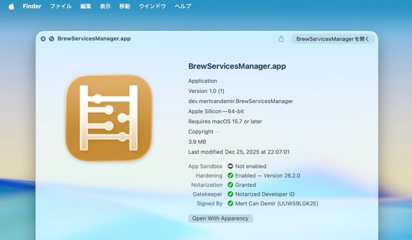
Task: Click the App Sandbox 'Not enabled' minus badge
Action: pos(230,166)
